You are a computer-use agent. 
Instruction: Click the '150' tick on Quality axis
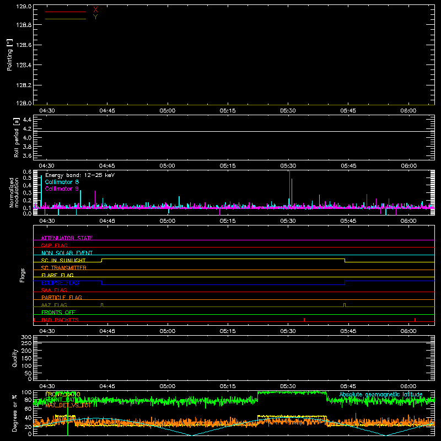pyautogui.click(x=26, y=358)
